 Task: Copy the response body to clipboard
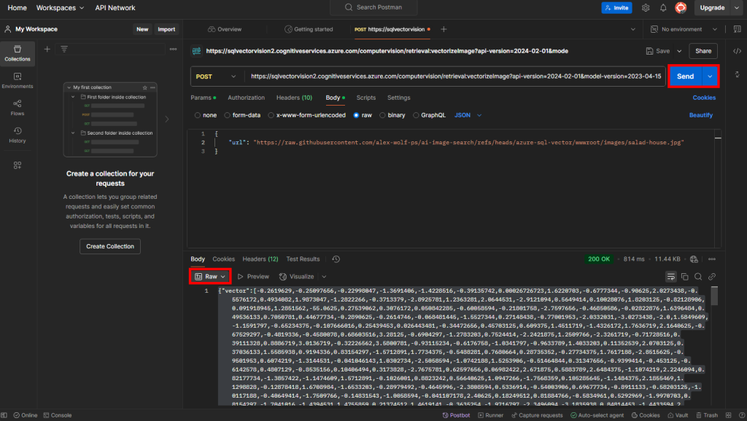tap(684, 277)
